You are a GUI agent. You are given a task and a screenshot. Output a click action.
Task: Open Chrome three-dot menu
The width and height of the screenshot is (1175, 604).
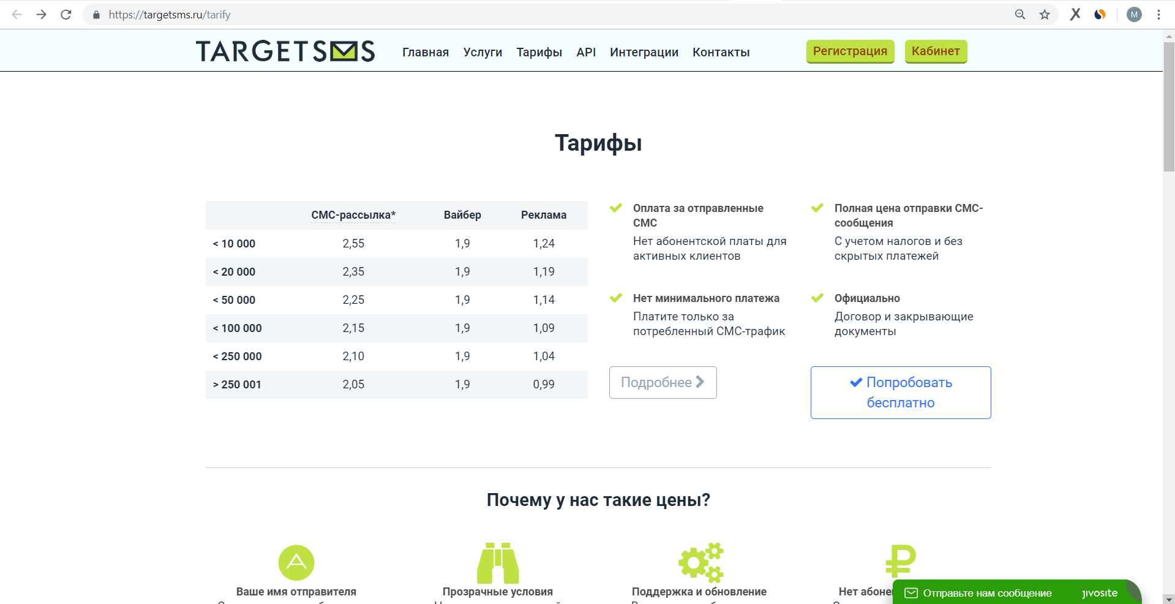(1158, 15)
